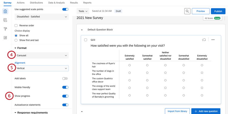Select Show first and last option
The width and height of the screenshot is (228, 114).
coord(16,40)
